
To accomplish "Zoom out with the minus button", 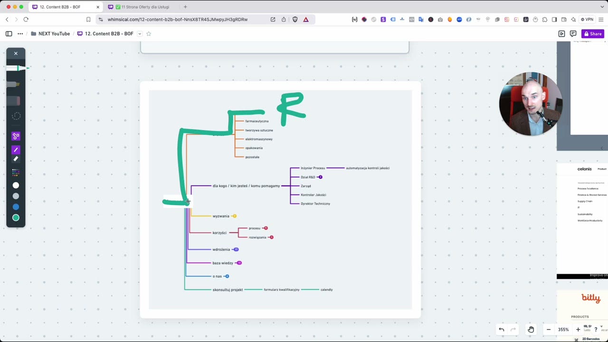I will pyautogui.click(x=549, y=330).
